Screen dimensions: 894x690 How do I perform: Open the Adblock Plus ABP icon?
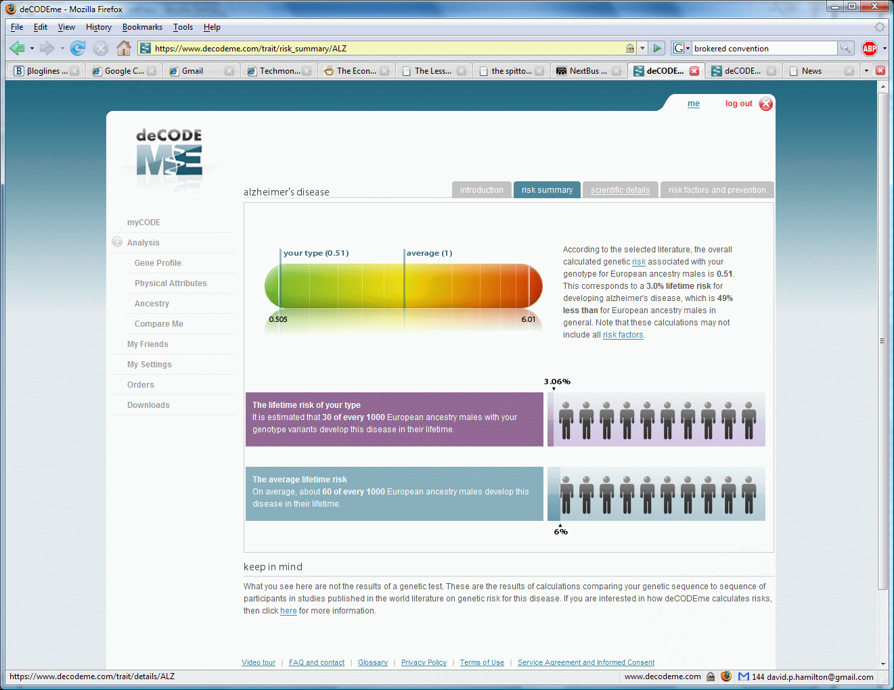[x=870, y=48]
